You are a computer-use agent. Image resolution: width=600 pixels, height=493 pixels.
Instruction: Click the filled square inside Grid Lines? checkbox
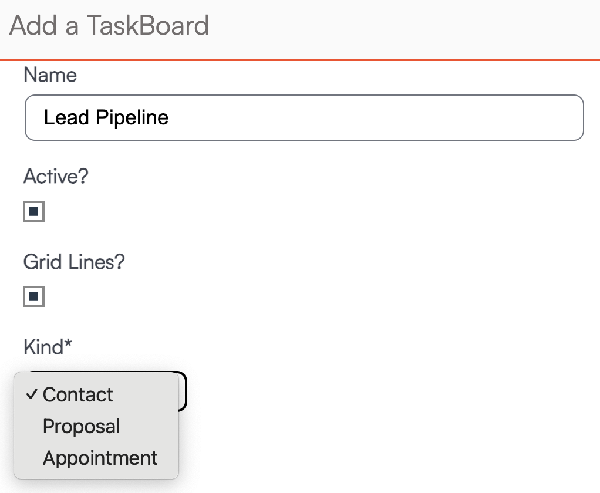coord(33,297)
